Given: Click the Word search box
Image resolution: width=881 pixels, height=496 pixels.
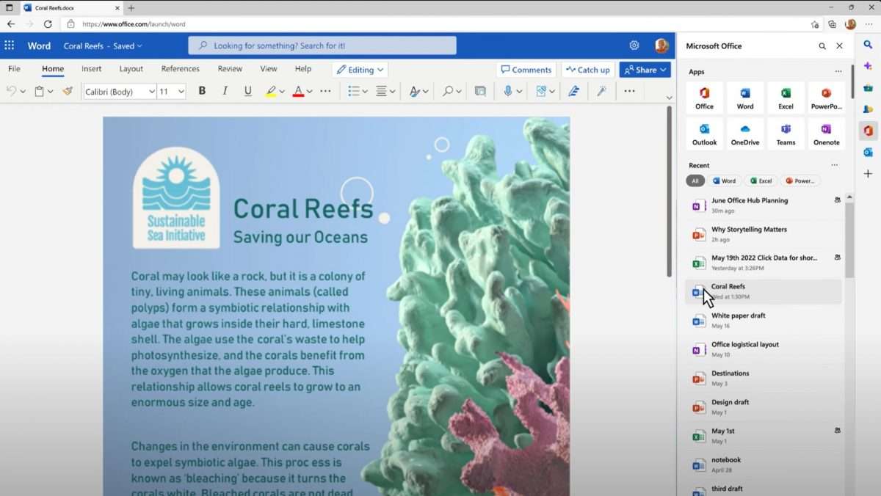Looking at the screenshot, I should tap(322, 45).
